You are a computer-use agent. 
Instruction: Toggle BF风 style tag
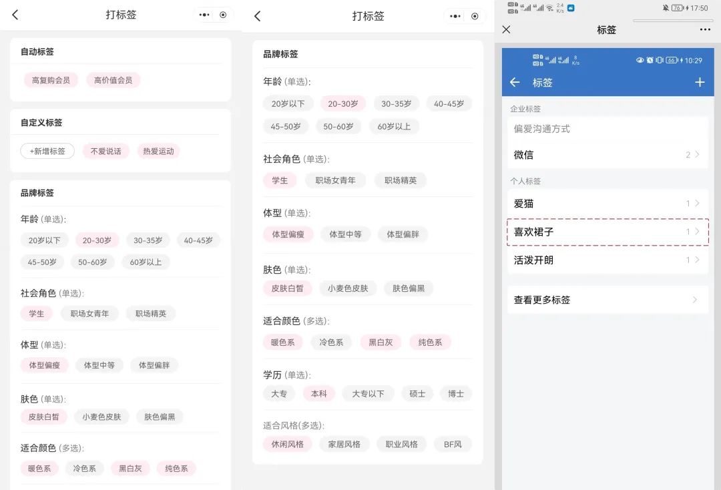[x=453, y=444]
